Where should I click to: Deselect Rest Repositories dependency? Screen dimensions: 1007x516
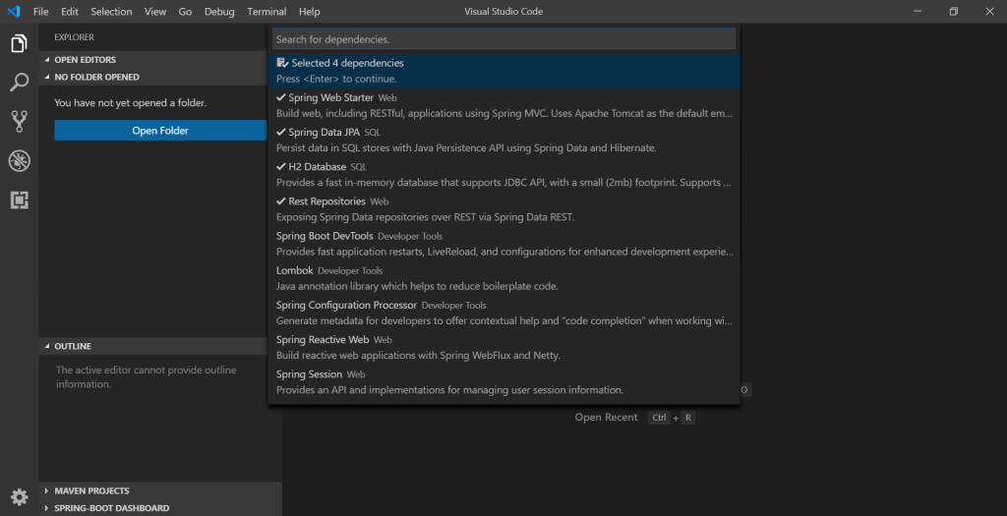point(503,210)
